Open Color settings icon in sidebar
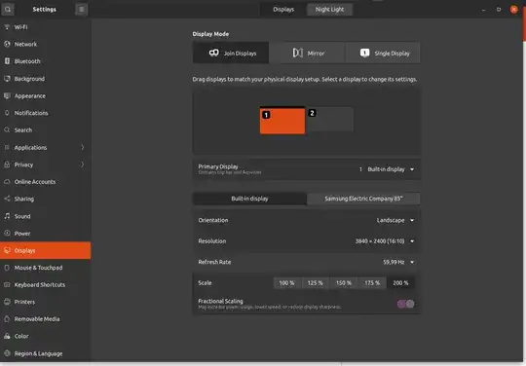Image resolution: width=526 pixels, height=366 pixels. pyautogui.click(x=7, y=336)
